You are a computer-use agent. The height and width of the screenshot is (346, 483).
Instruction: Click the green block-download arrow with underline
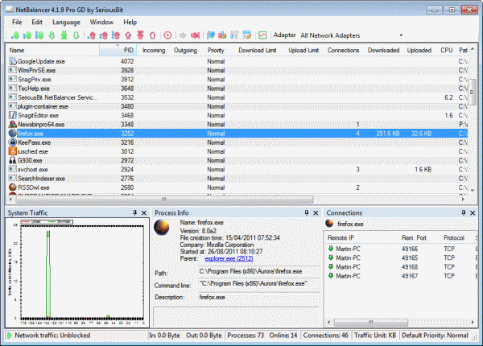coord(64,35)
